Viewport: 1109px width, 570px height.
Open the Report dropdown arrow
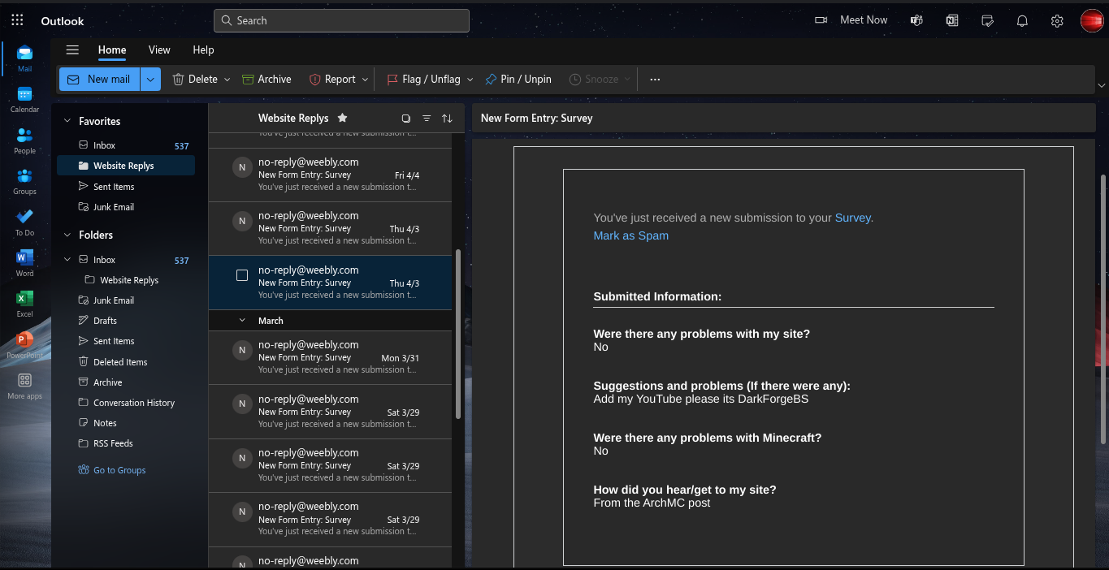tap(365, 80)
